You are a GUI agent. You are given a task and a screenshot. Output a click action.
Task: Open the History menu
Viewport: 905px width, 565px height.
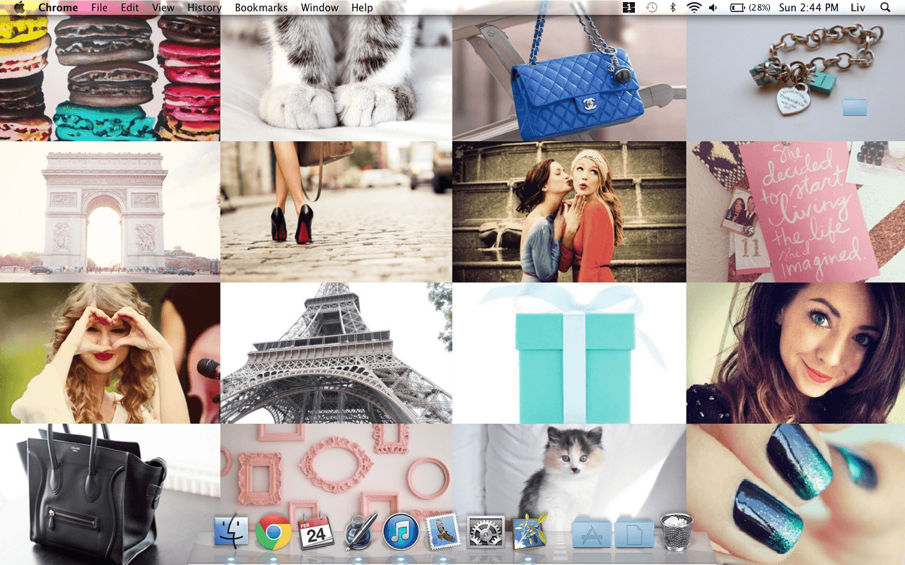[204, 7]
